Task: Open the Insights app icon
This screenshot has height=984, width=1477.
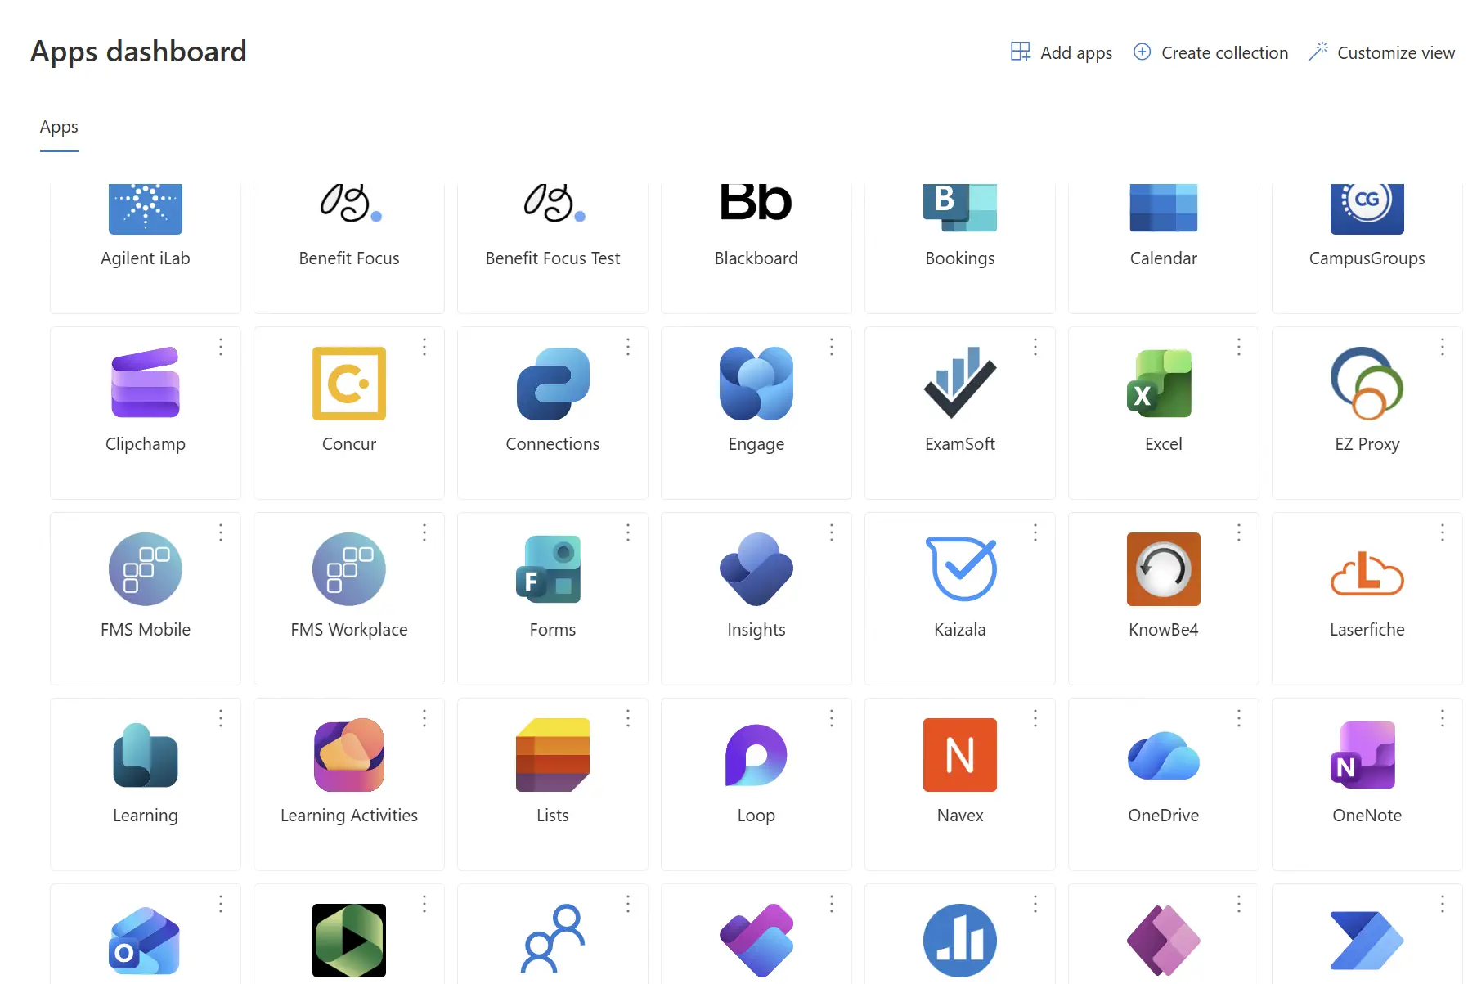Action: (x=756, y=569)
